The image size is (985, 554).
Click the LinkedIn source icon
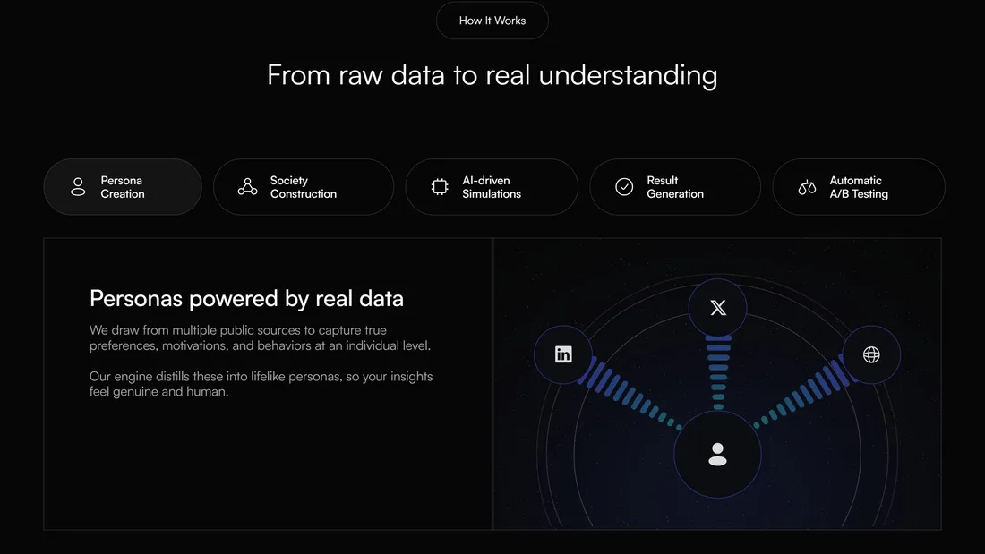pos(563,354)
